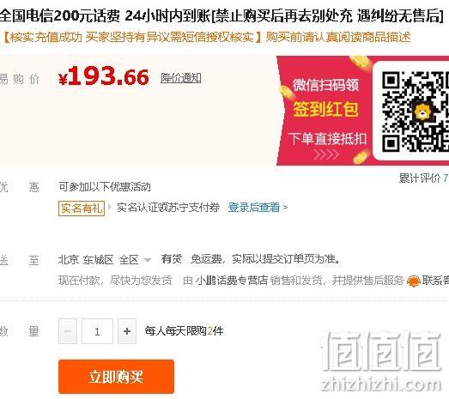
Task: Expand the 北京 东城区 全区 delivery dropdown
Action: tap(105, 260)
